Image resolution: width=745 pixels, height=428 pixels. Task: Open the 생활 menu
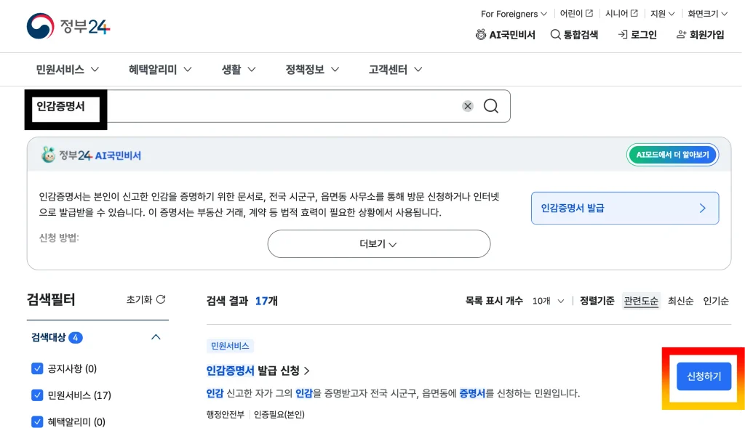239,69
